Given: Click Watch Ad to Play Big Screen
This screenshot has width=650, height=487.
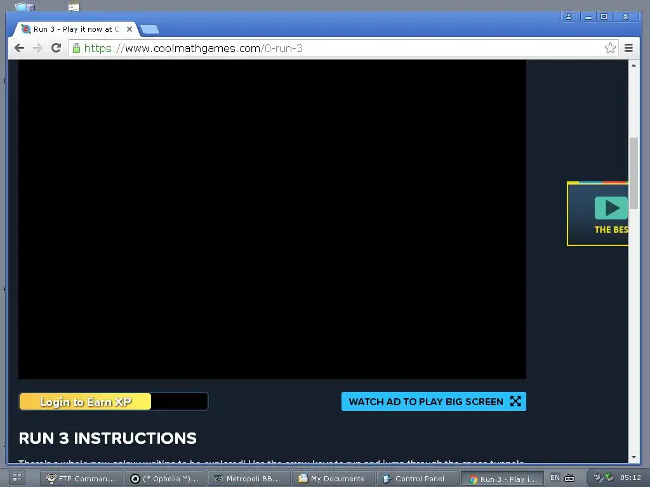Looking at the screenshot, I should 434,401.
